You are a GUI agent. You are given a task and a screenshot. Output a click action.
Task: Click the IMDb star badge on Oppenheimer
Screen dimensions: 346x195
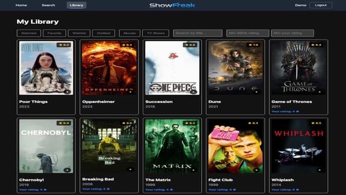127,45
